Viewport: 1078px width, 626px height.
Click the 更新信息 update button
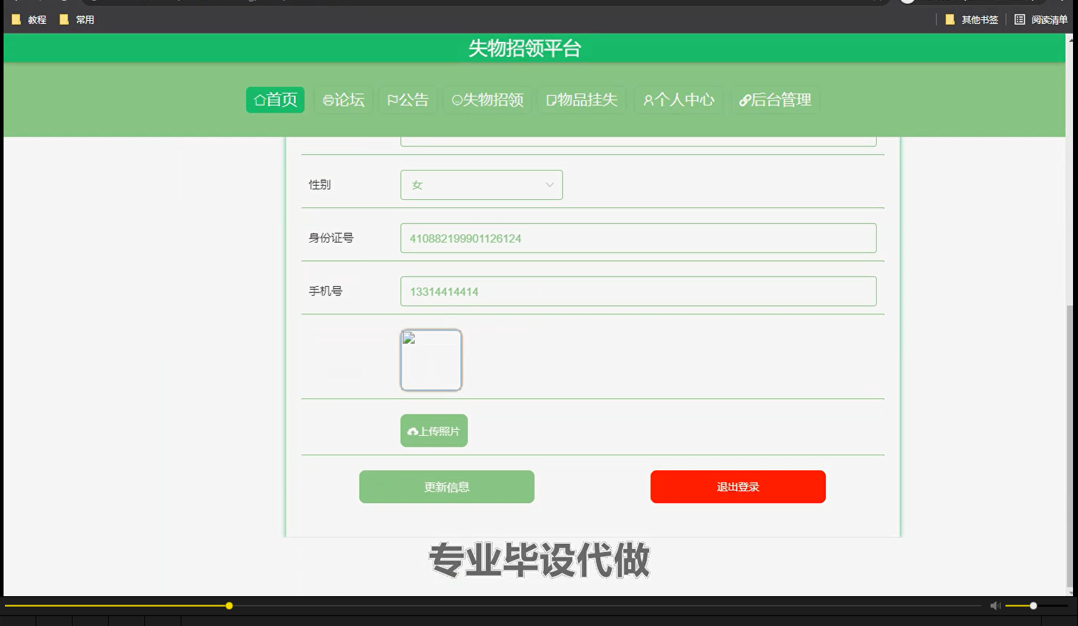(447, 487)
